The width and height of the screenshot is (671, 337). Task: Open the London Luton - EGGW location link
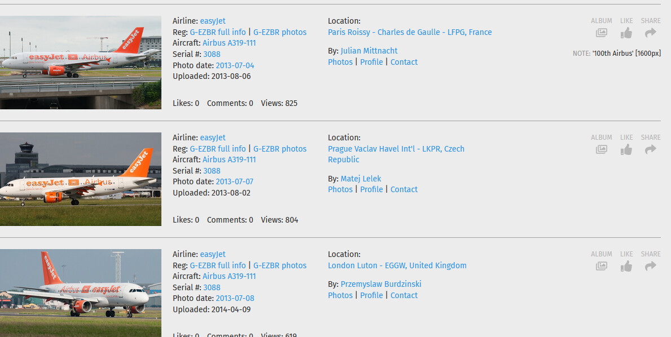397,265
